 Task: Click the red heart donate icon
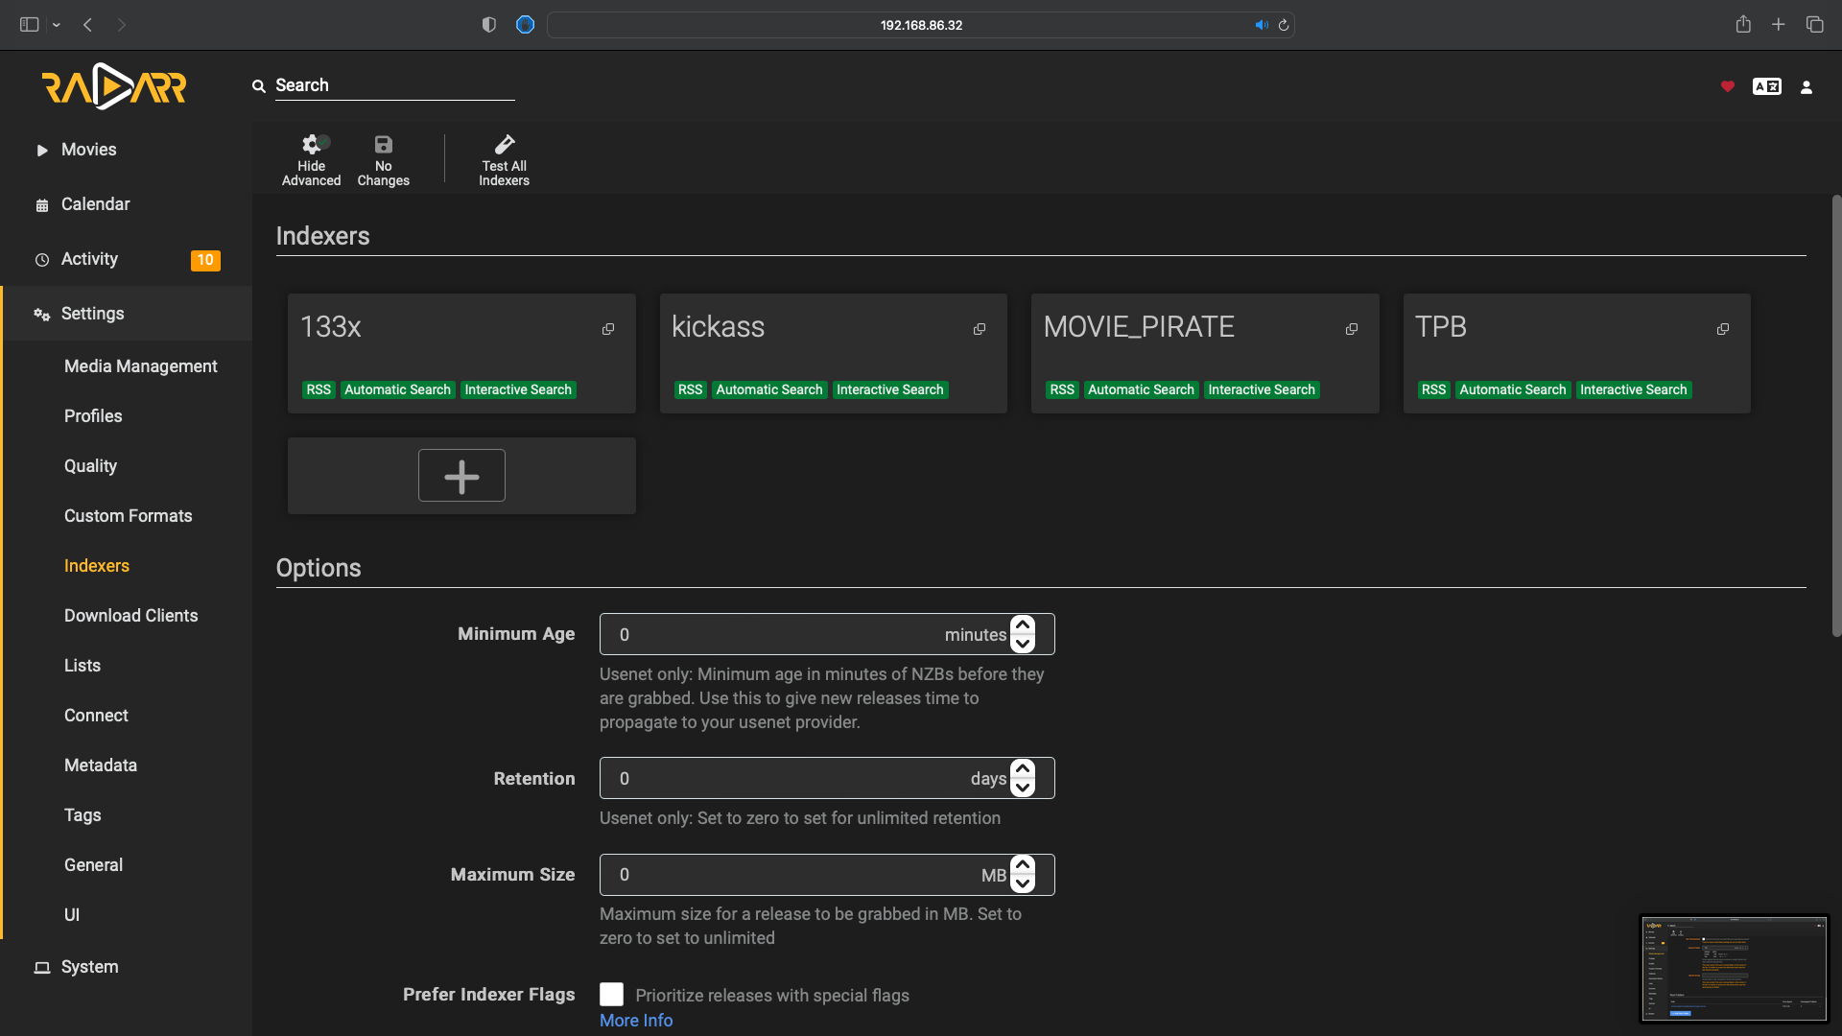(x=1728, y=86)
